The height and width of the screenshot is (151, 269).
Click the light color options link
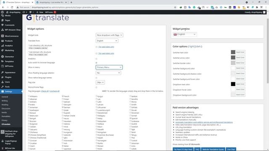192,47
